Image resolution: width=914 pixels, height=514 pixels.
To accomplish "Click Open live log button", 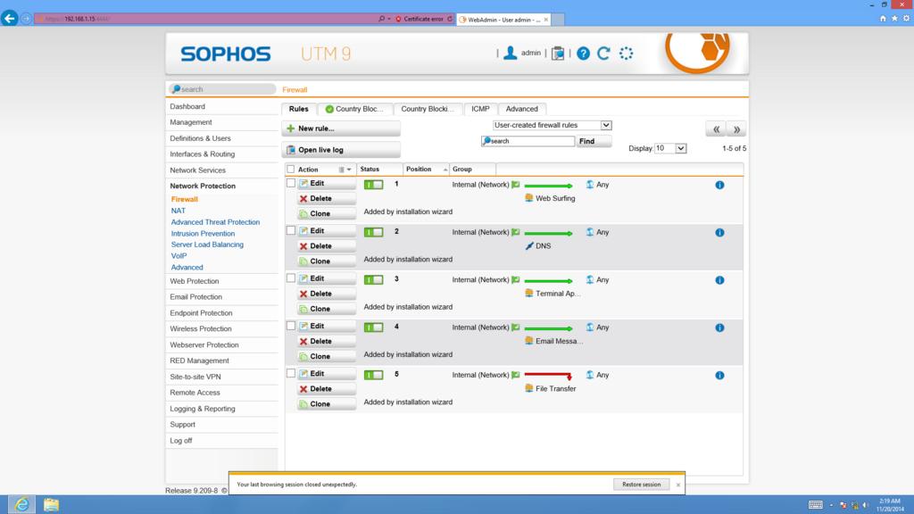I will tap(341, 150).
